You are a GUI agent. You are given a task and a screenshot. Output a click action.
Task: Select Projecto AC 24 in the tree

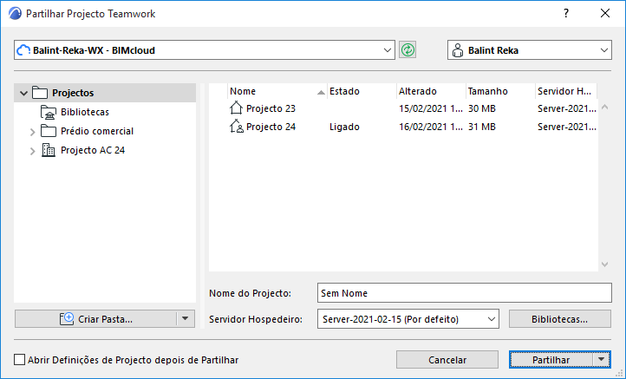[x=93, y=150]
